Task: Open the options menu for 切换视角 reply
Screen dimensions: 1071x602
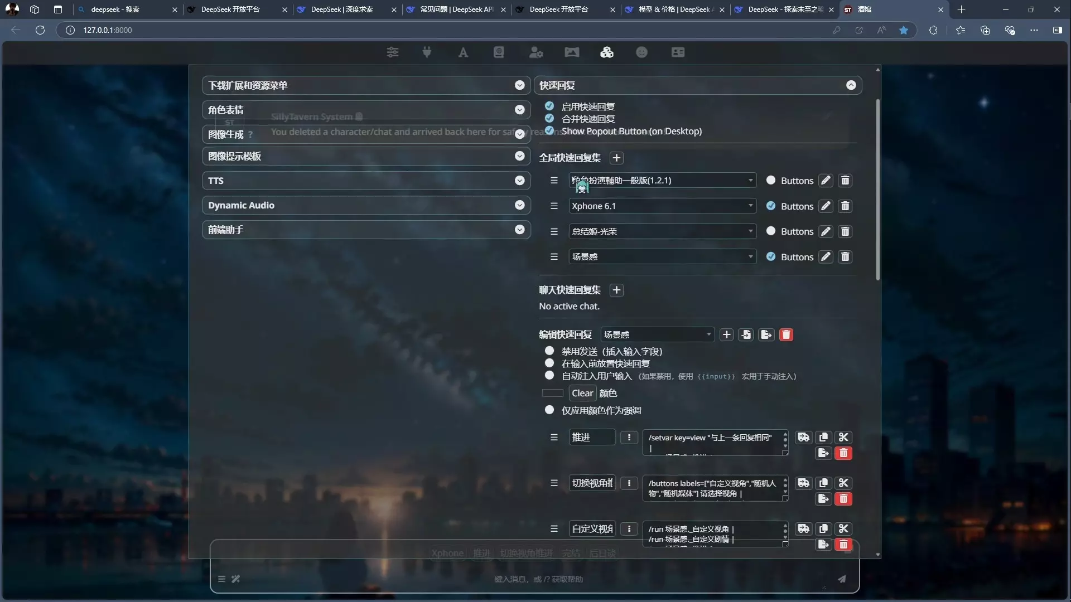Action: coord(629,483)
